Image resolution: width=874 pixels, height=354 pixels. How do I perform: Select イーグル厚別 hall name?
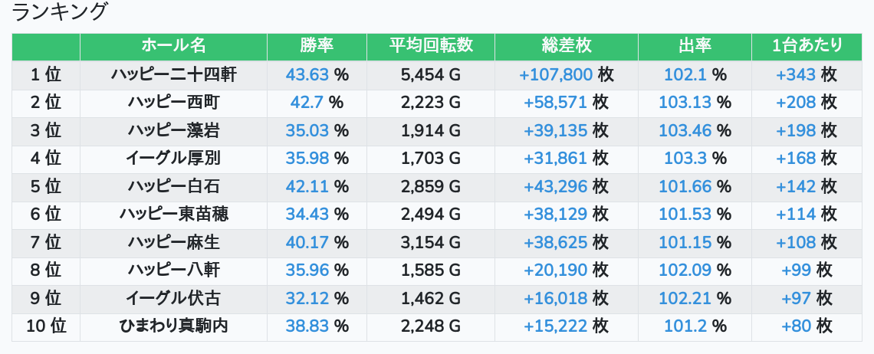[x=173, y=158]
